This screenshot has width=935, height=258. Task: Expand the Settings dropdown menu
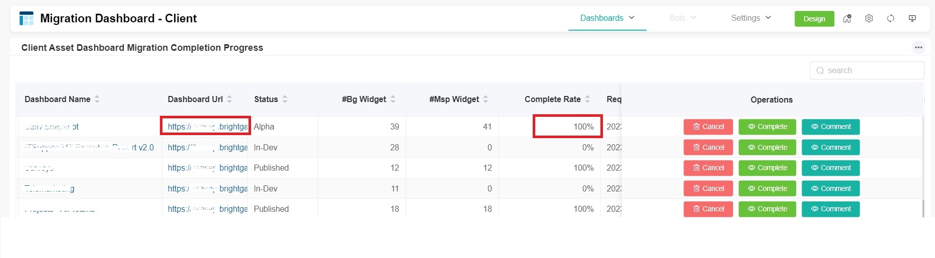coord(751,18)
